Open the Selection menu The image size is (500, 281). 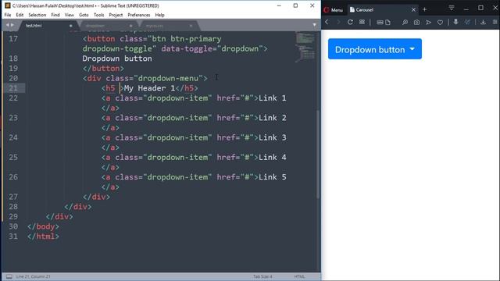[37, 15]
